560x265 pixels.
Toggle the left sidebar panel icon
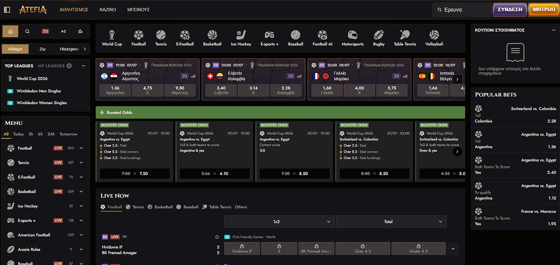tap(7, 10)
